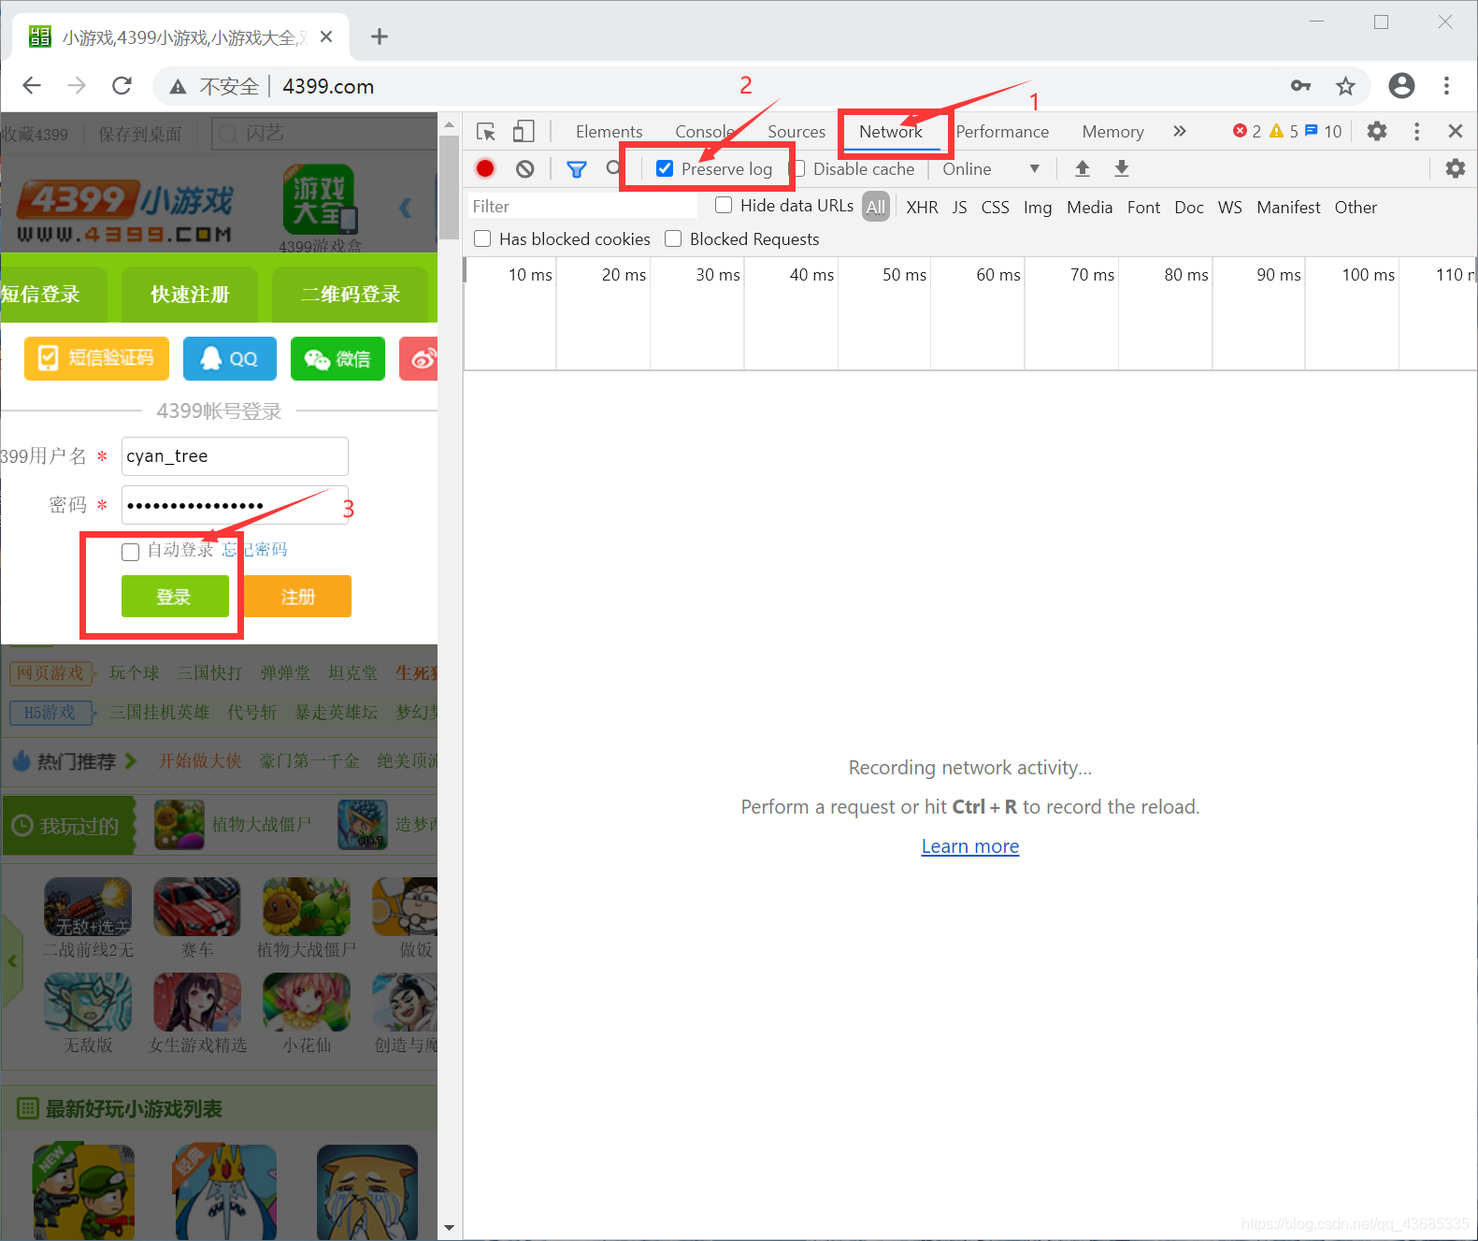Check the Hide data URLs checkbox
Image resolution: width=1478 pixels, height=1241 pixels.
724,205
